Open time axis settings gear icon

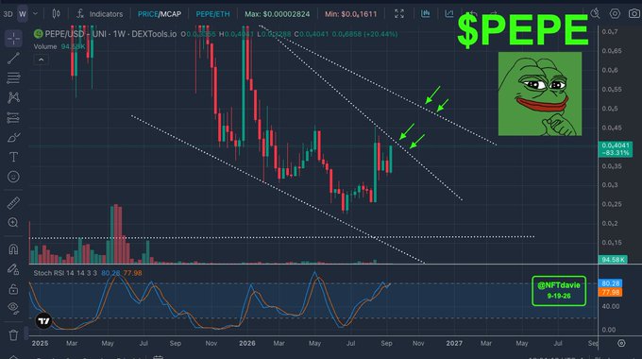coord(621,343)
